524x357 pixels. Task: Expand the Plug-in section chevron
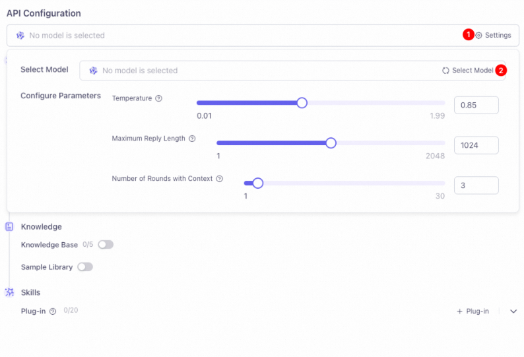point(513,311)
